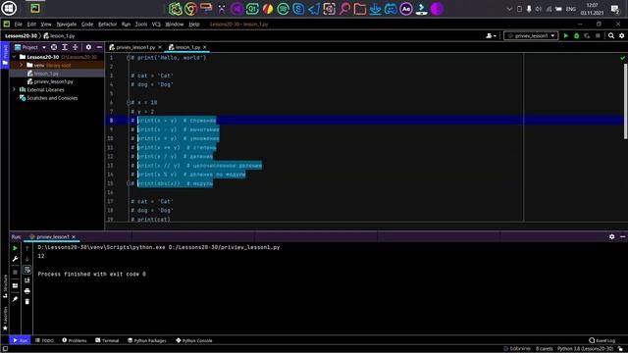The height and width of the screenshot is (353, 628).
Task: Open the View menu
Action: coord(46,25)
